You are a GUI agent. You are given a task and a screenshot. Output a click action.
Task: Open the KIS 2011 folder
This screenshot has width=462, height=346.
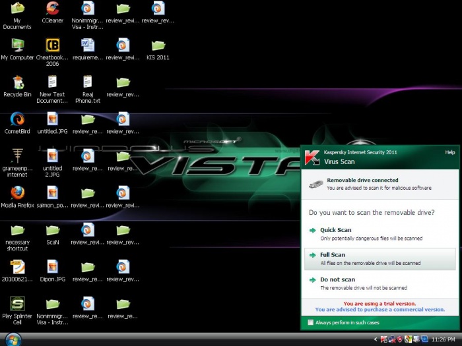(x=158, y=45)
